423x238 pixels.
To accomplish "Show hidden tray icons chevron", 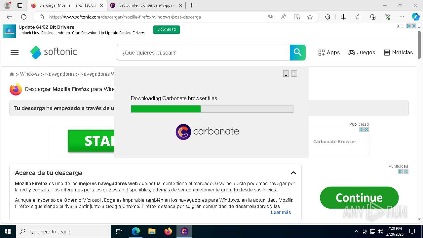I will pyautogui.click(x=356, y=231).
